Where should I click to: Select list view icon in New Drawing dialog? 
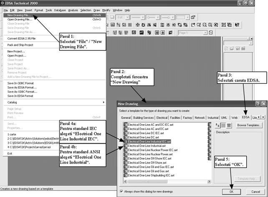[x=223, y=125]
